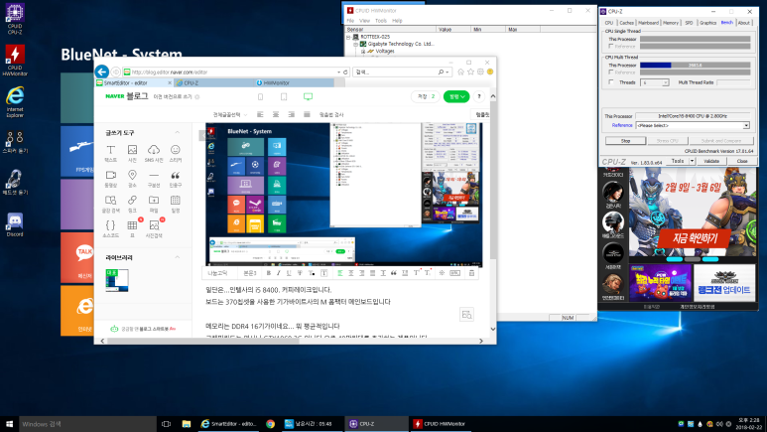Switch to the Mainboard tab in CPU-Z
This screenshot has height=432, width=767.
[648, 23]
